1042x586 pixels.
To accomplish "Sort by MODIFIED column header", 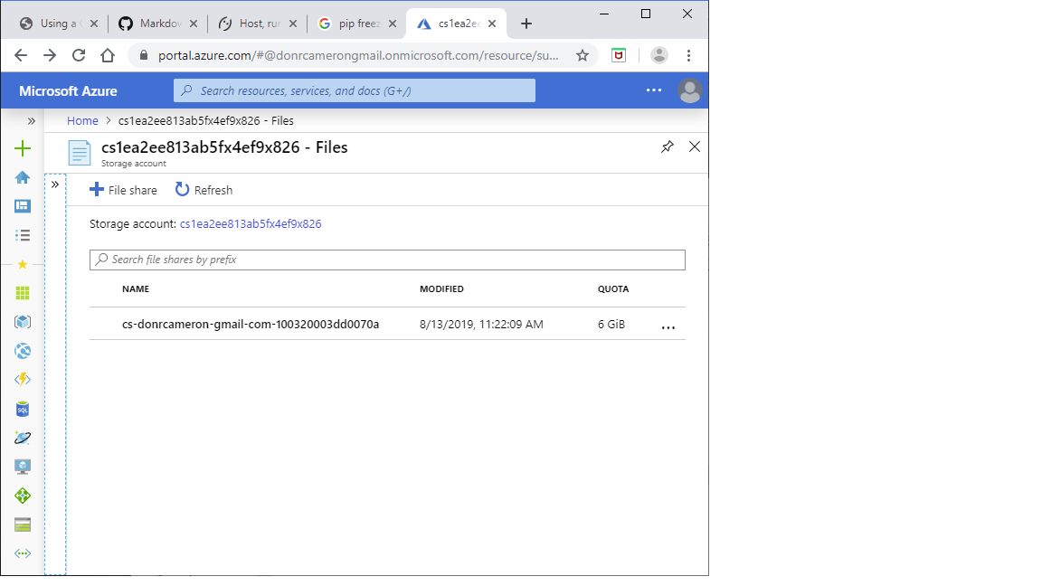I will pyautogui.click(x=442, y=289).
